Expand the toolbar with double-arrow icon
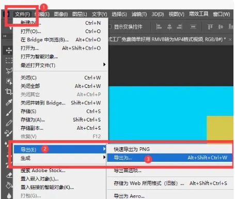 pos(5,36)
